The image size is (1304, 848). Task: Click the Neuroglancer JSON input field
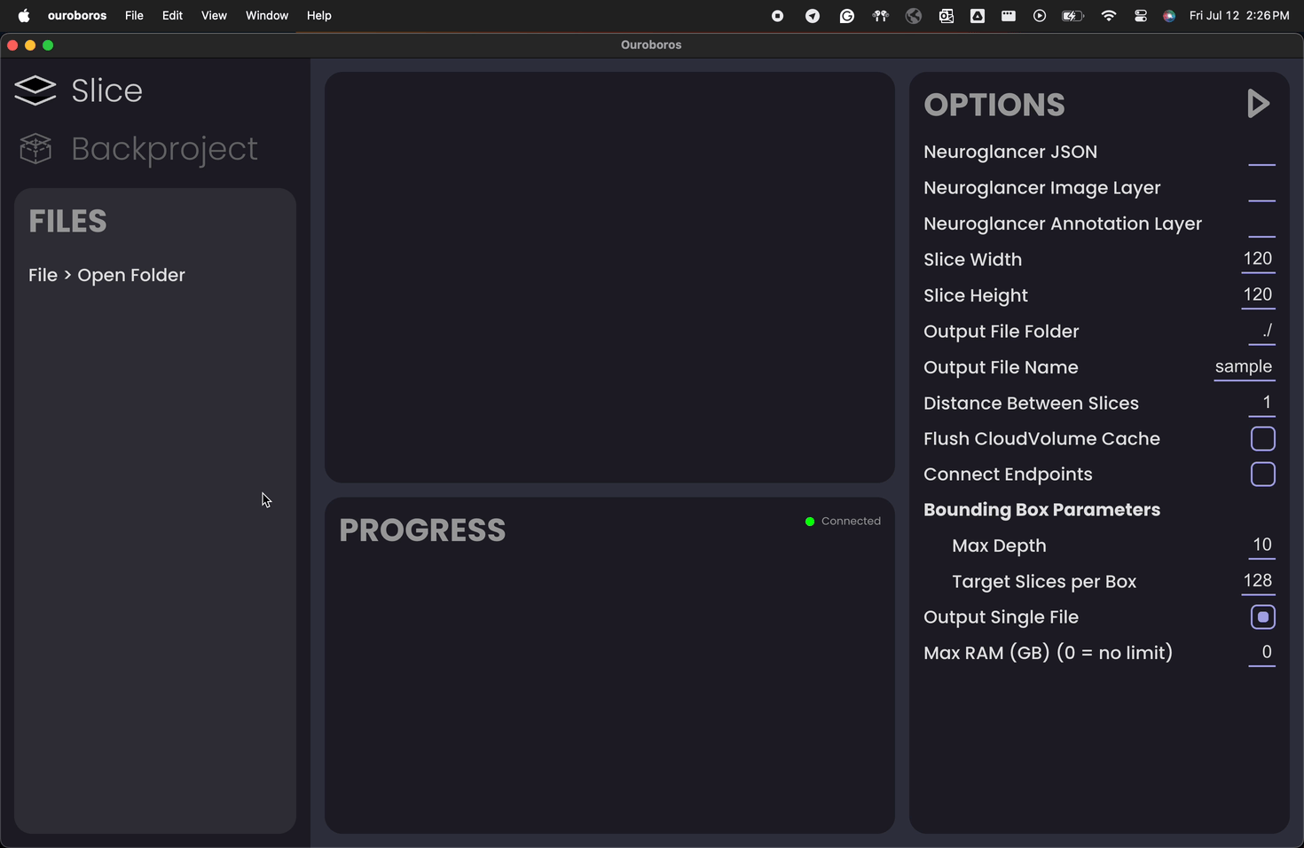1261,153
